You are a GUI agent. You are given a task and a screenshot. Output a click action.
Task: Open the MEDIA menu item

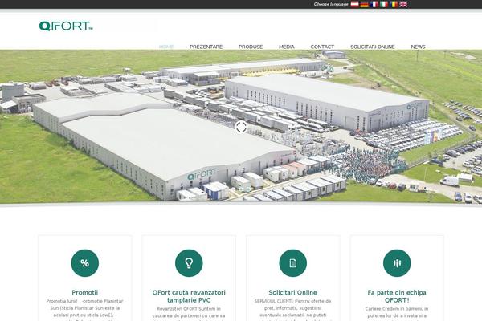[x=287, y=47]
